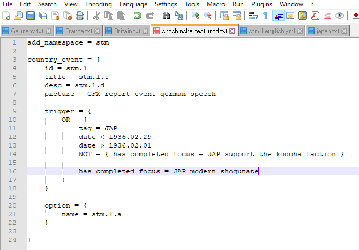Viewport: 359px width, 250px height.
Task: Click the Copy toolbar icon
Action: [x=109, y=16]
